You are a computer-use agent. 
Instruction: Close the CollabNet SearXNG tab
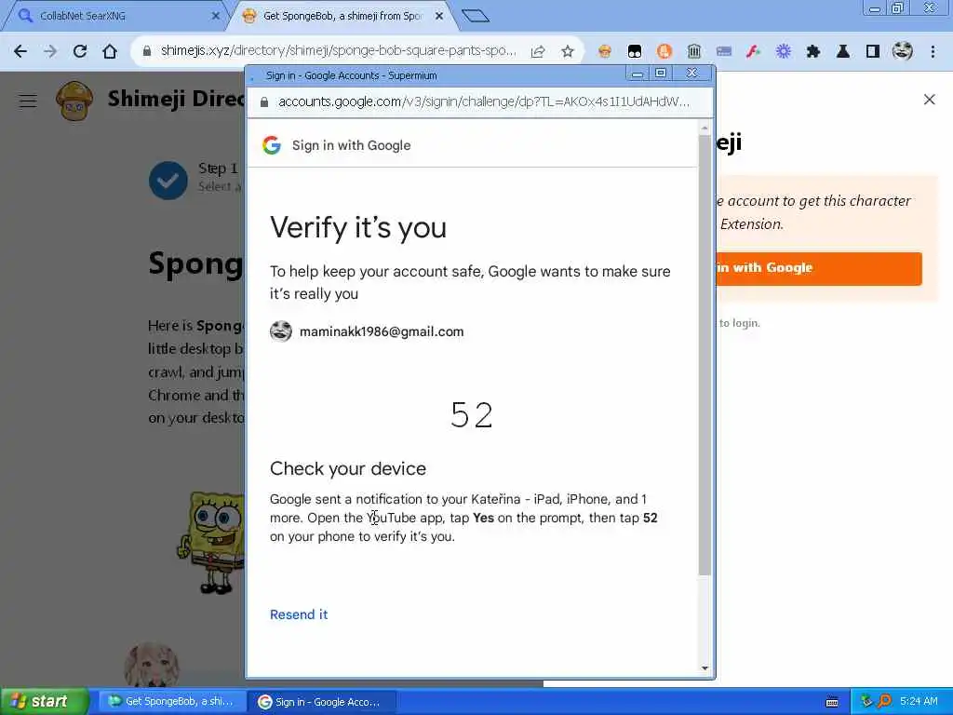pyautogui.click(x=215, y=16)
